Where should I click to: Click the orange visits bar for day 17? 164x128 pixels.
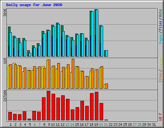(87, 82)
